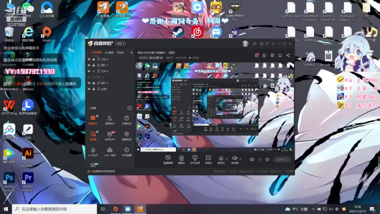This screenshot has height=214, width=380.
Task: Click the start streaming button at bottom right
Action: point(282,159)
